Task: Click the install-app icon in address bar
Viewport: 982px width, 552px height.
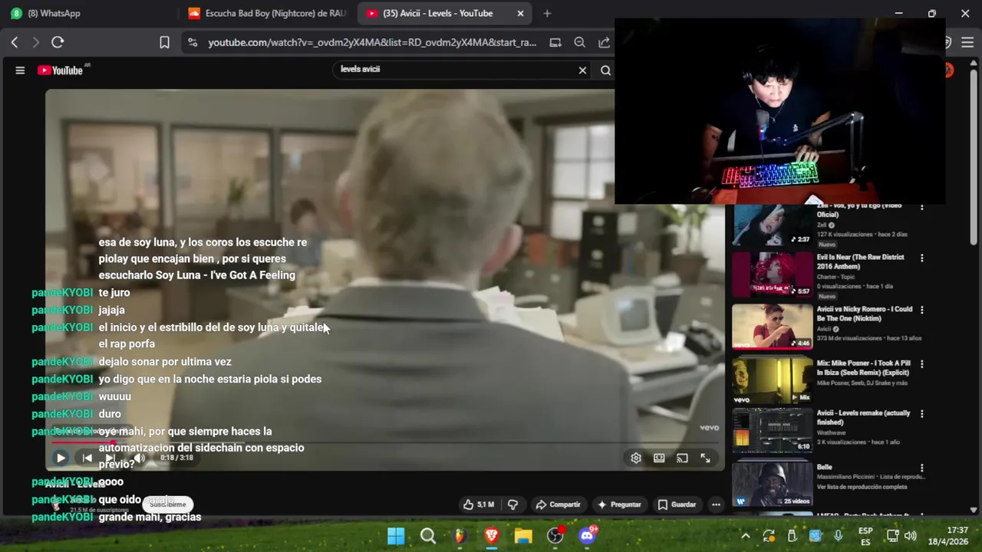Action: (555, 42)
